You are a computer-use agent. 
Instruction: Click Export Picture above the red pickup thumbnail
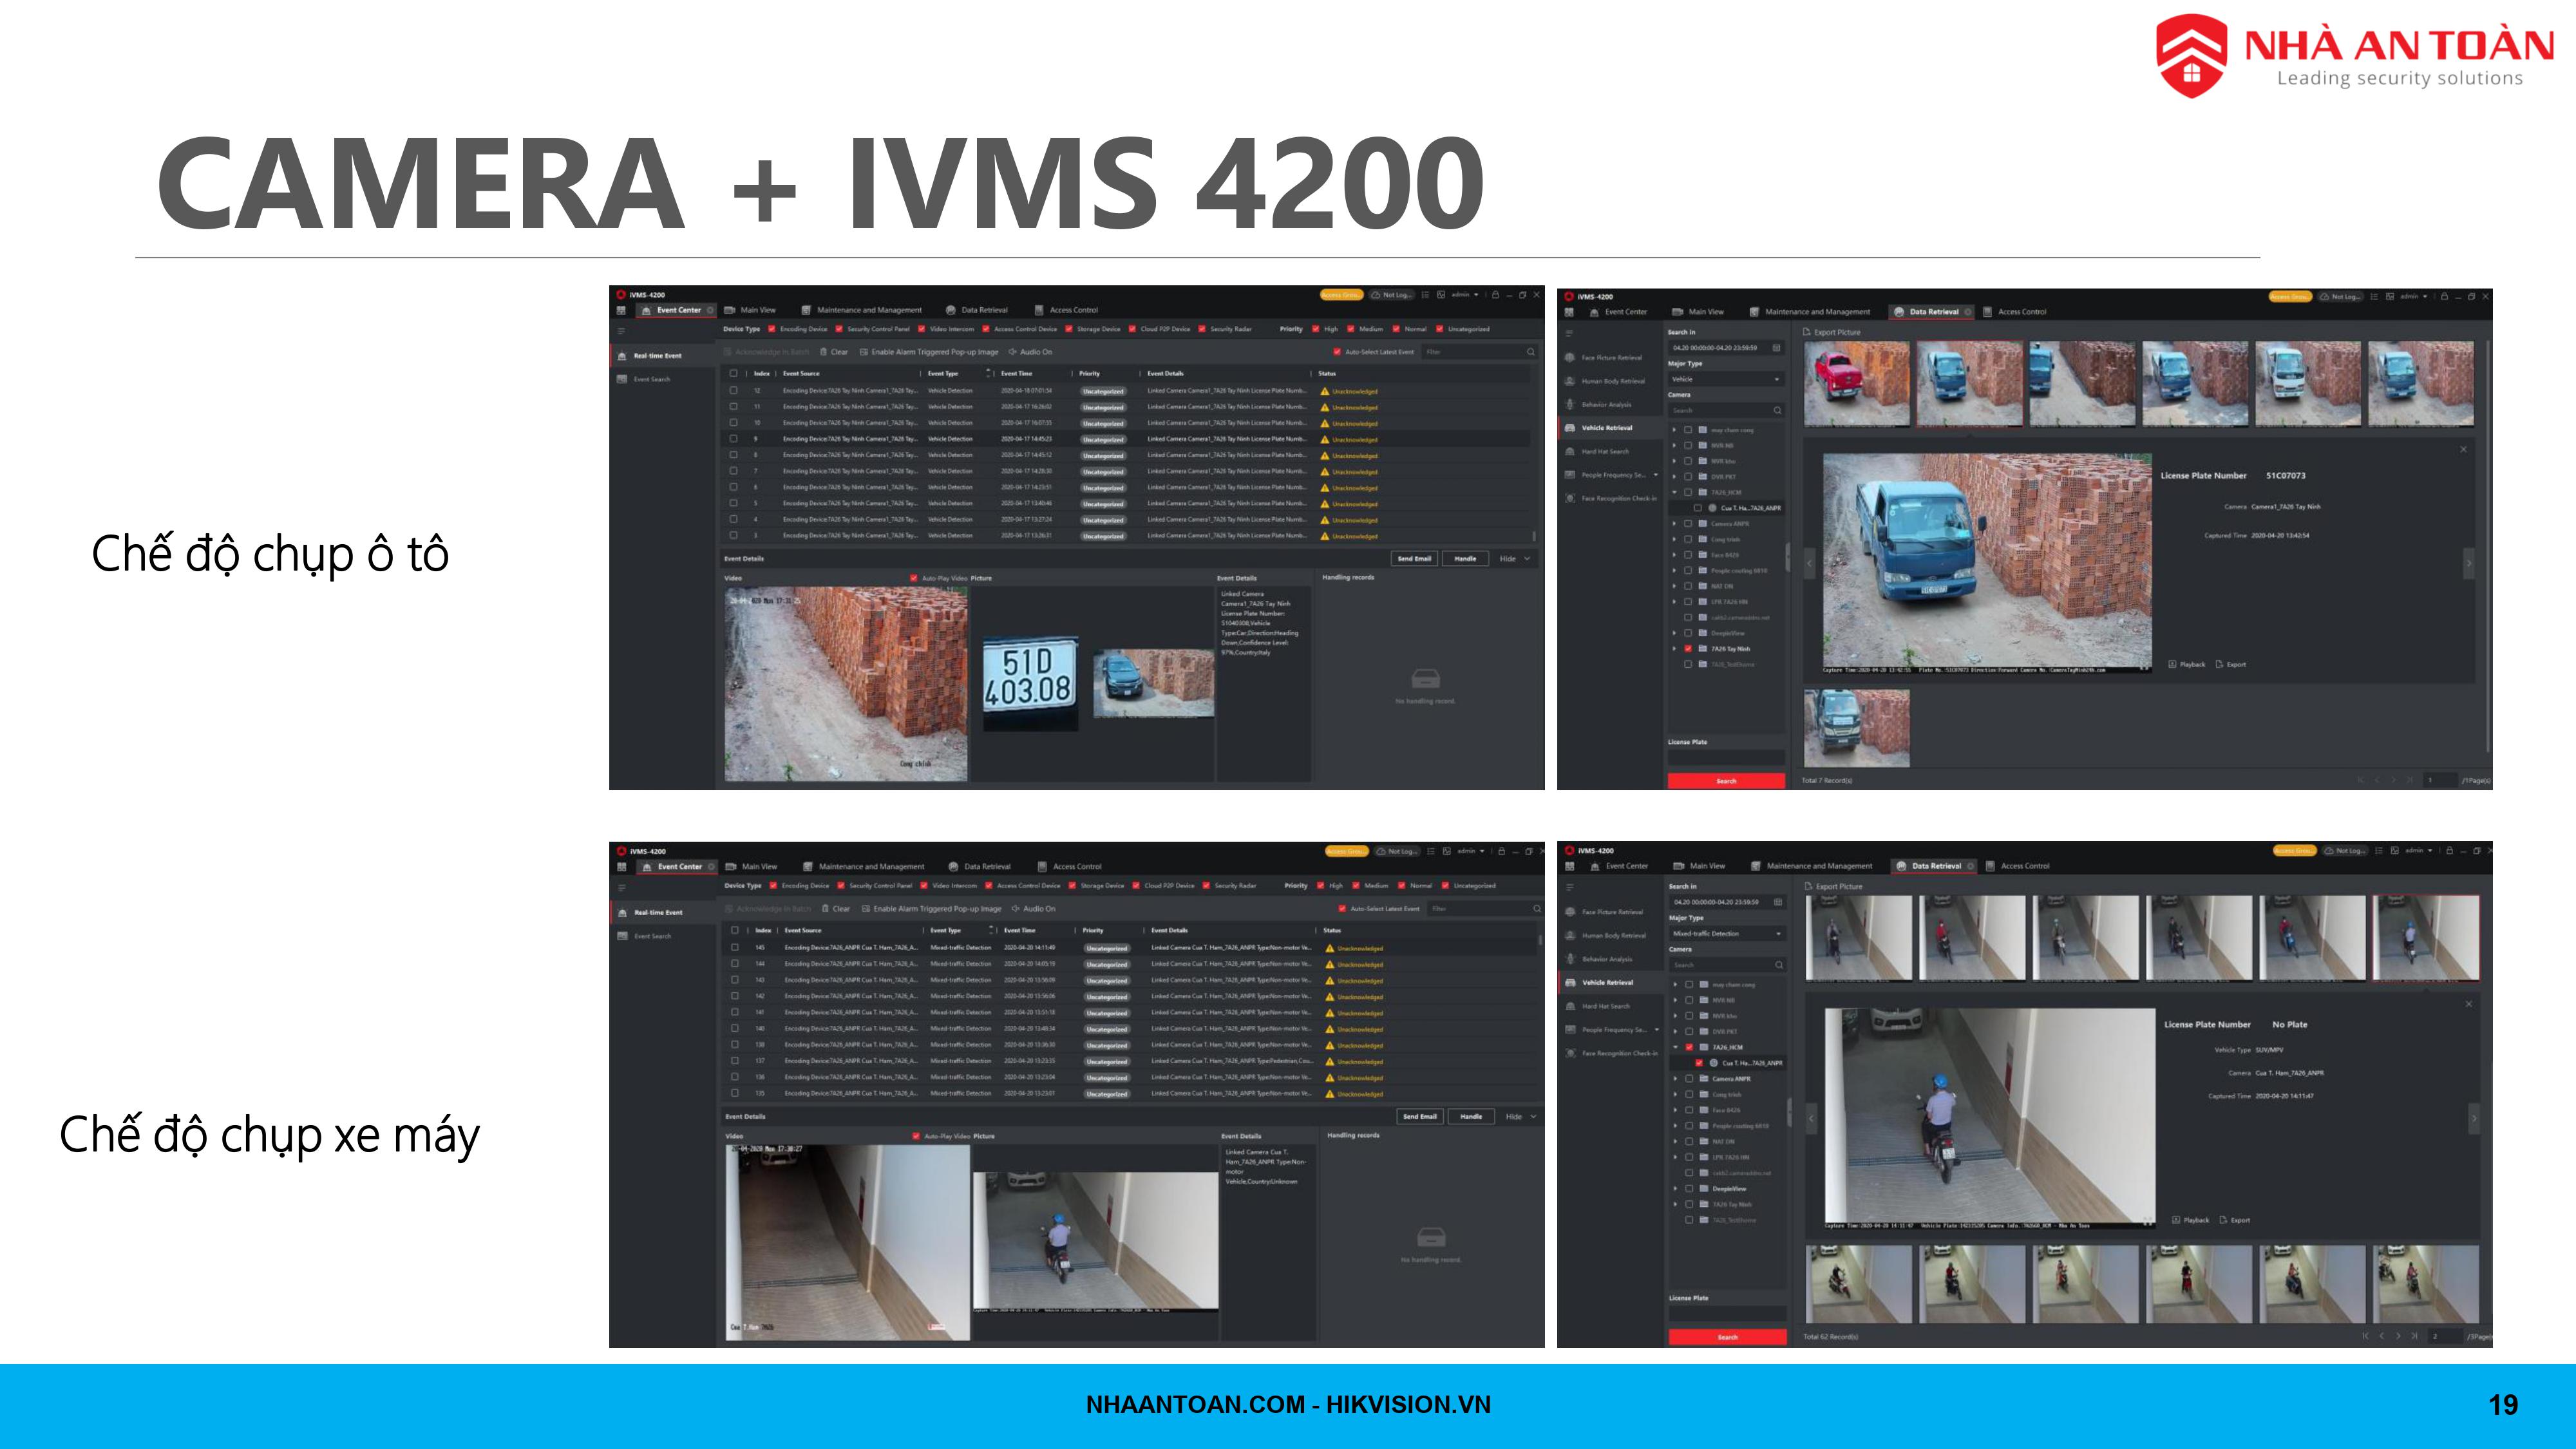[1832, 332]
